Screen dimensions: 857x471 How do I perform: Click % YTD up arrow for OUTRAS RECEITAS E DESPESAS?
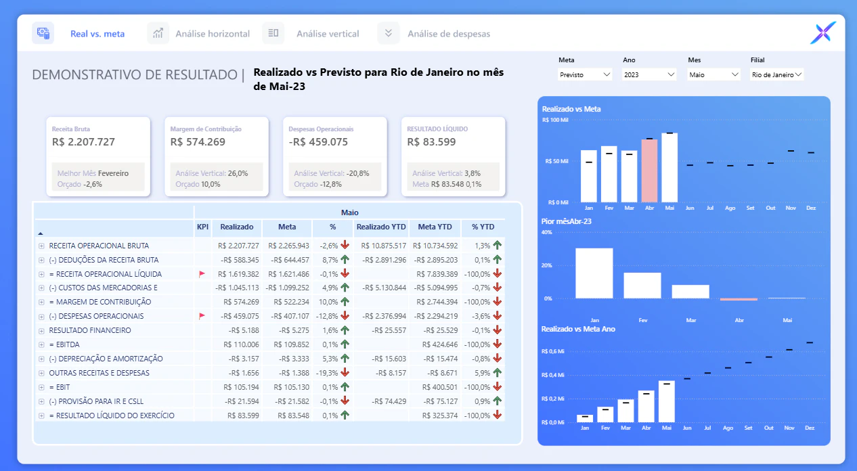[x=498, y=373]
